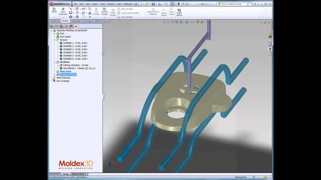Click the Zoom to Fit icon
Viewport: 321px width, 180px height.
(x=164, y=22)
